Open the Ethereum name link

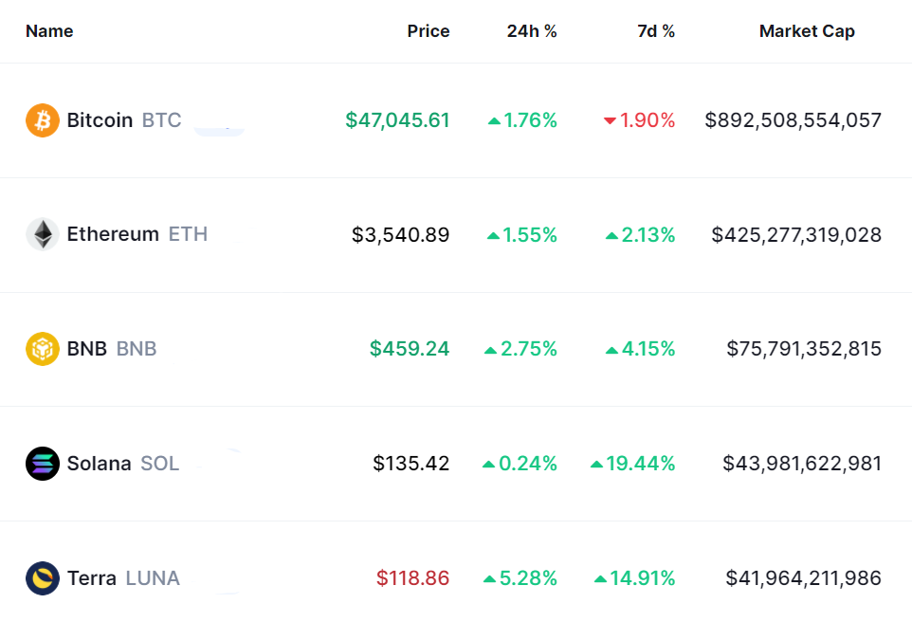113,234
